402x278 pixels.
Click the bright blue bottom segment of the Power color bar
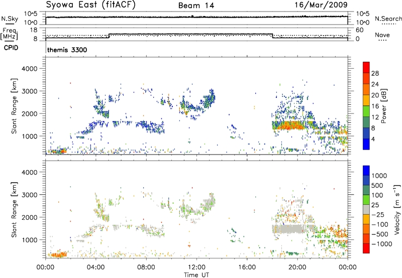coord(366,144)
